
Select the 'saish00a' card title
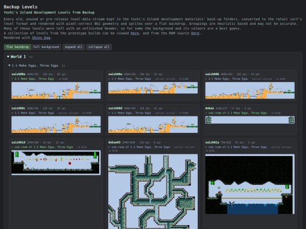click(116, 74)
